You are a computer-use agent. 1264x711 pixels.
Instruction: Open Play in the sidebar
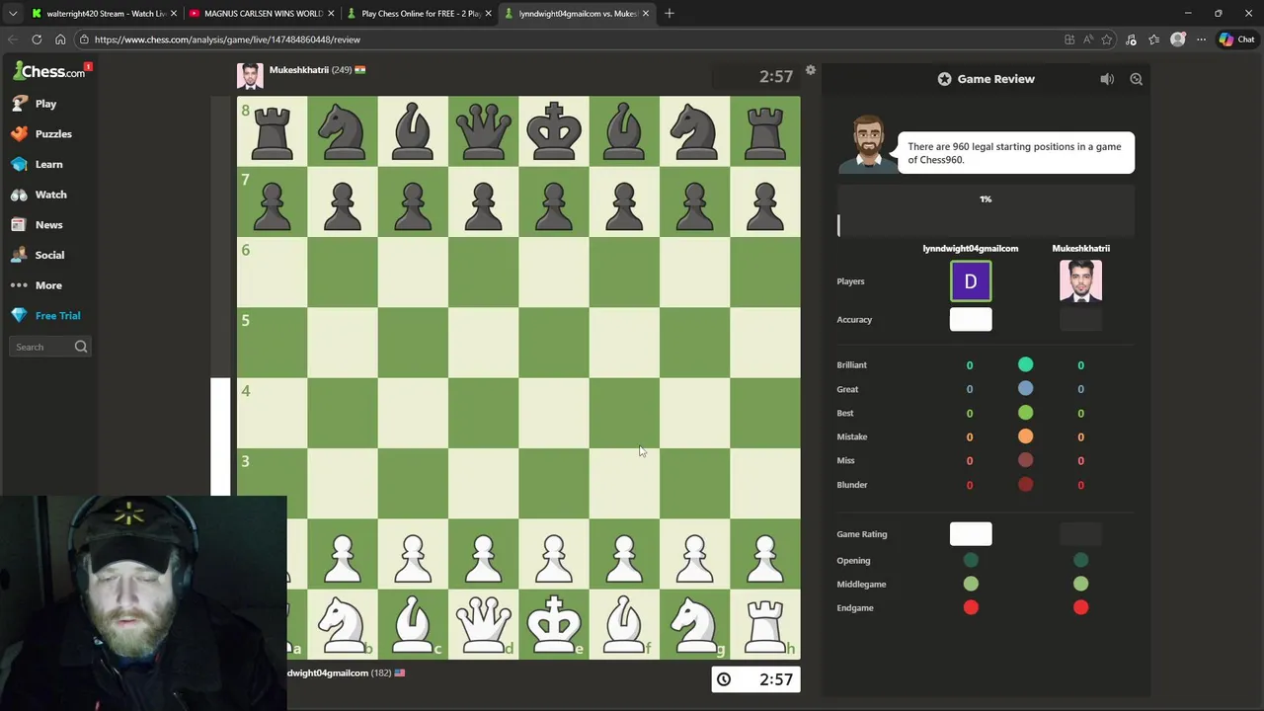click(x=35, y=104)
